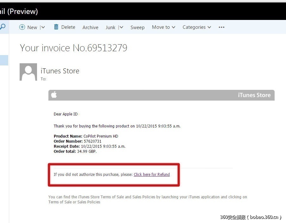Click the 'Click here for Refund' link
This screenshot has height=223, width=286.
point(152,174)
